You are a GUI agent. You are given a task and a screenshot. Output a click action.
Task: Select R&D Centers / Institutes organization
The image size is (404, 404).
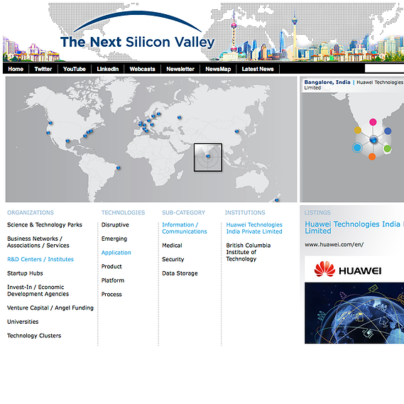[40, 259]
